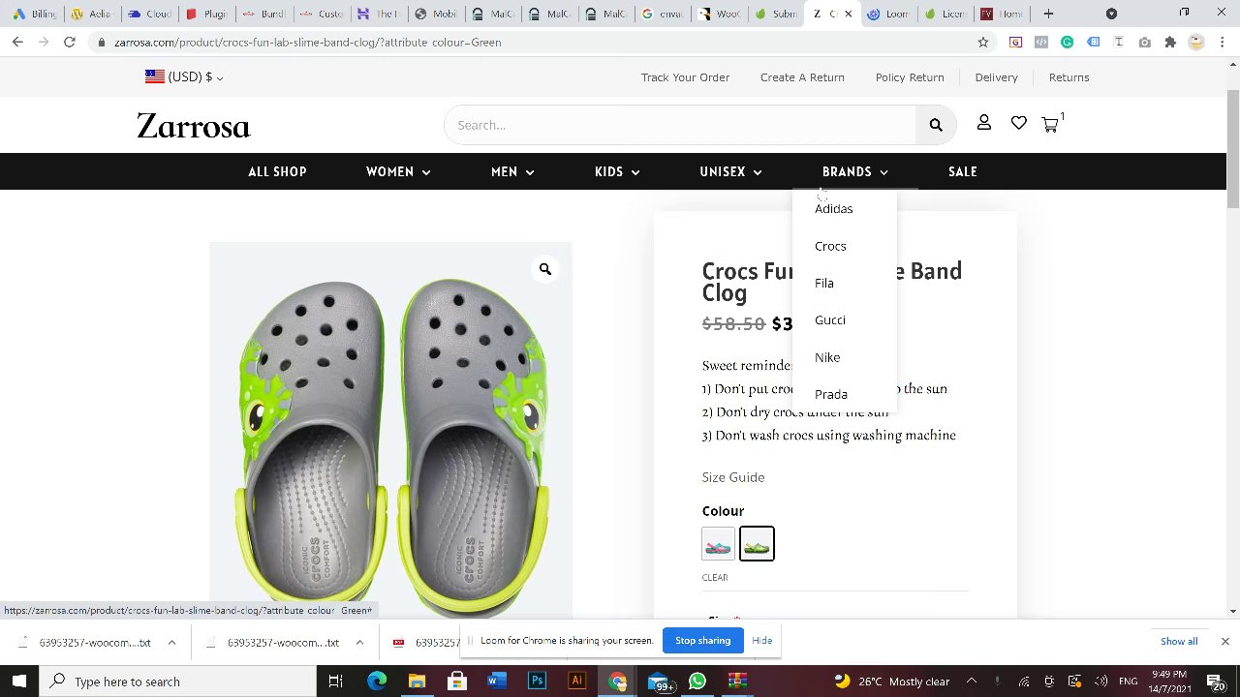The width and height of the screenshot is (1240, 697).
Task: Open Microsoft Edge from the taskbar
Action: point(377,682)
